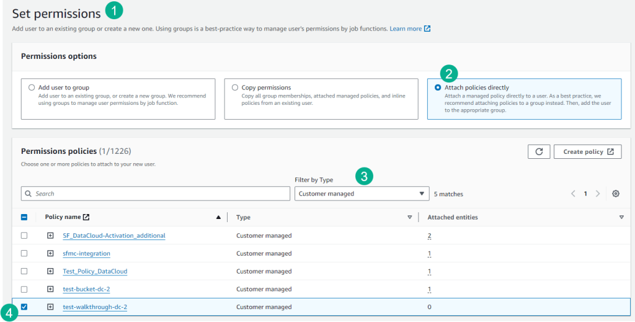Click the Create policy button
635x322 pixels.
583,152
